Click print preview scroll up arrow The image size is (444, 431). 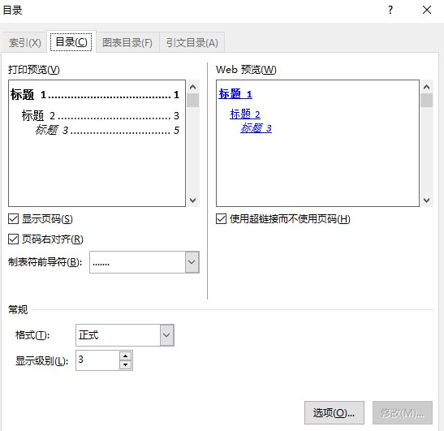pyautogui.click(x=193, y=87)
